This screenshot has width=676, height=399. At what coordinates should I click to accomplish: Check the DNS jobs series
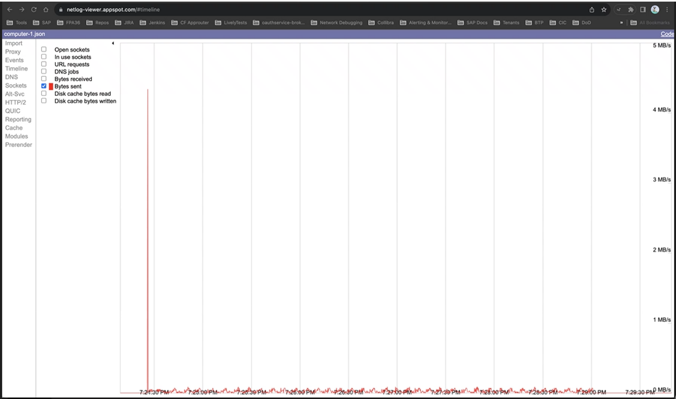44,71
